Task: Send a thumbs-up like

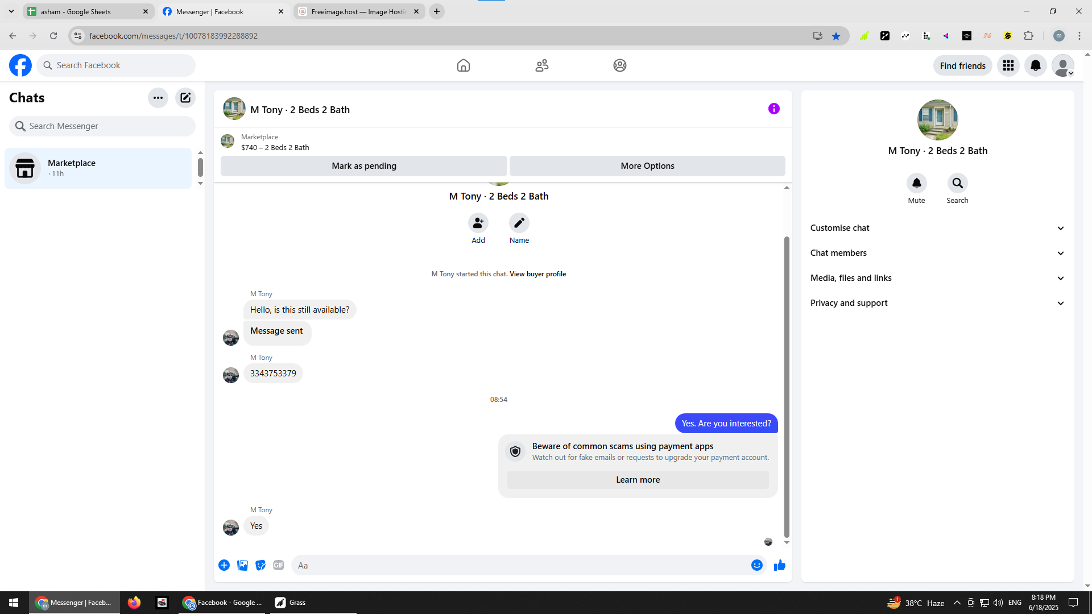Action: pos(780,565)
